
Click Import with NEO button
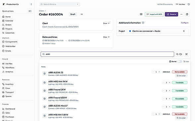click(x=154, y=14)
